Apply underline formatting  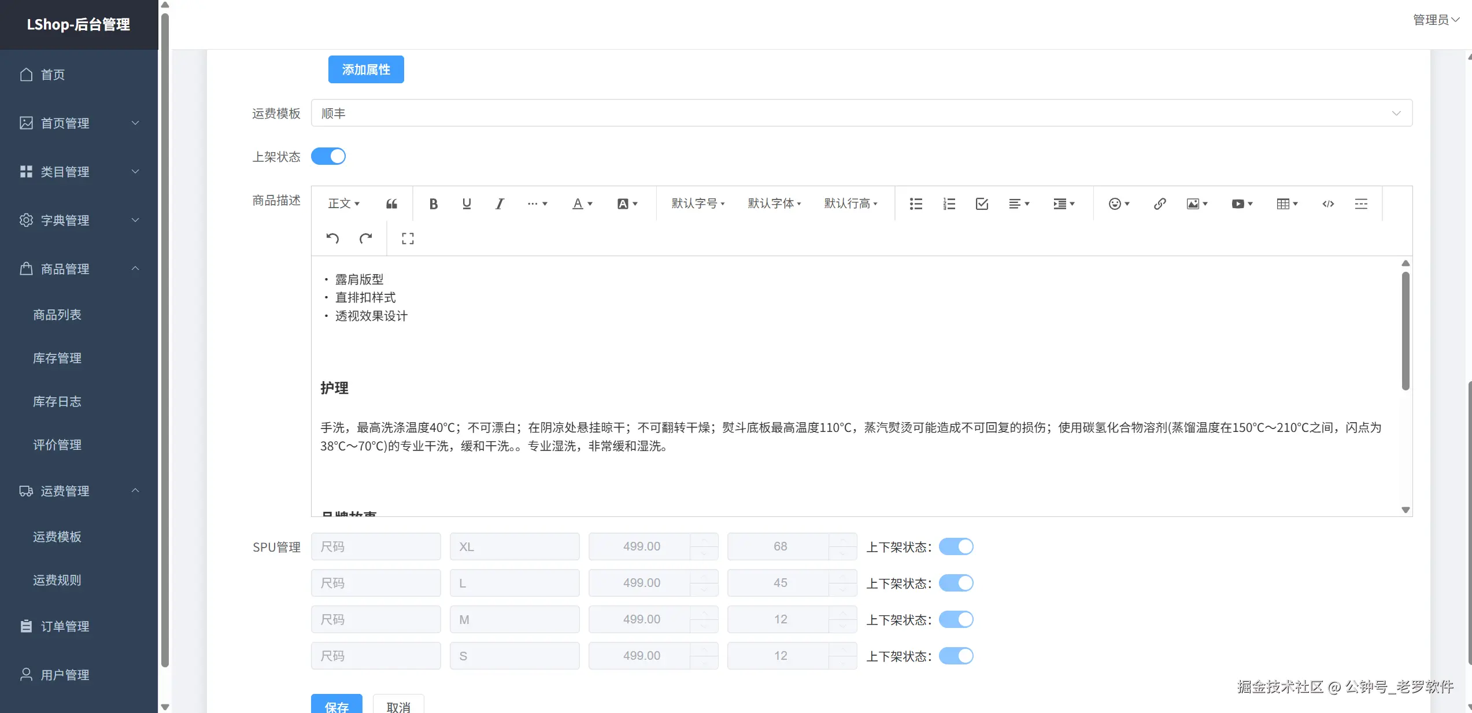(x=467, y=204)
